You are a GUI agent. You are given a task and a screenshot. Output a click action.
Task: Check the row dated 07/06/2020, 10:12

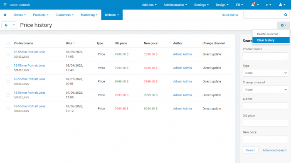point(8,109)
